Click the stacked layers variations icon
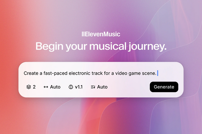Image resolution: width=202 pixels, height=134 pixels. (29, 87)
